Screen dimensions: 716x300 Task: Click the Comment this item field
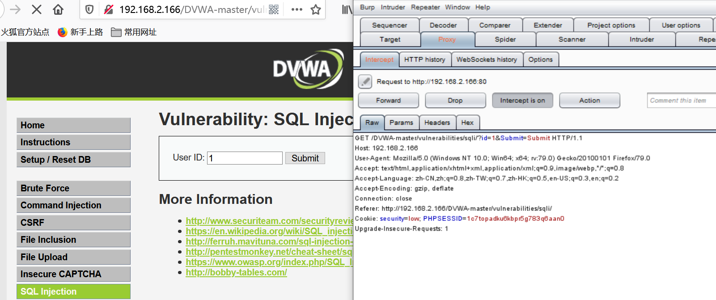(x=681, y=101)
